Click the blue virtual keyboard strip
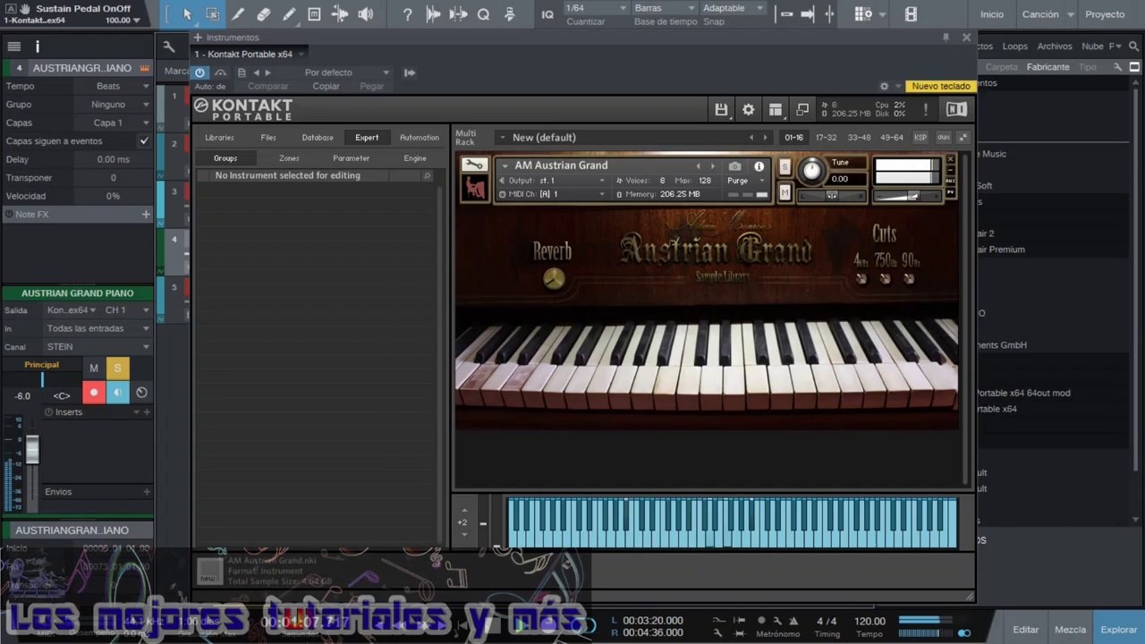 [x=732, y=522]
